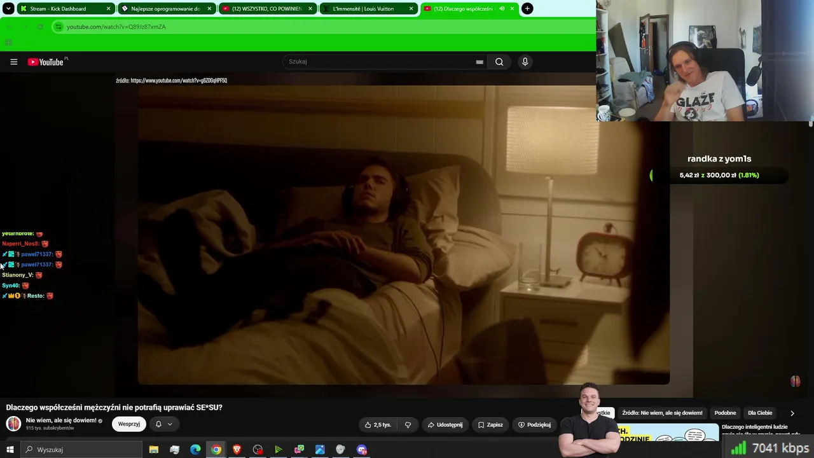Close the Louis Vuitton tab
The width and height of the screenshot is (814, 458).
(x=411, y=9)
